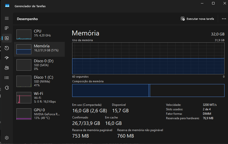This screenshot has width=228, height=144.
Task: Maximize the Task Manager window
Action: tap(213, 3)
